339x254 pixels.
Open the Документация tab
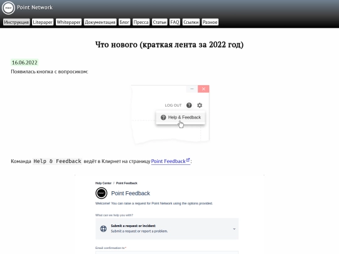(x=100, y=22)
